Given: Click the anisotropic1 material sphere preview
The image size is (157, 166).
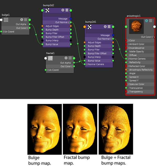Looking at the screenshot, I should (136, 26).
